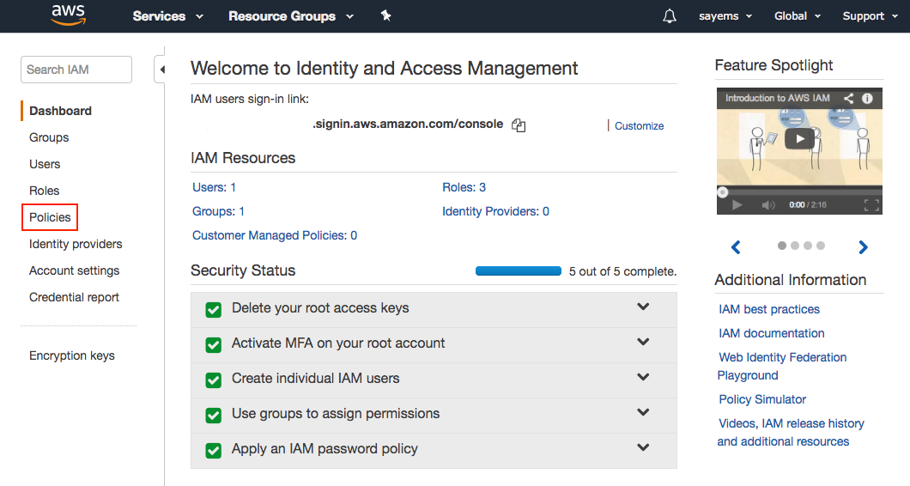Viewport: 910px width, 486px height.
Task: Click the Delete your root access keys checkmark
Action: coord(214,309)
